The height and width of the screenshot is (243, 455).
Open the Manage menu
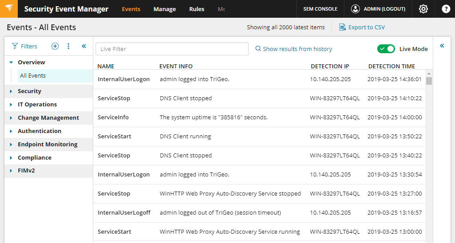click(164, 9)
